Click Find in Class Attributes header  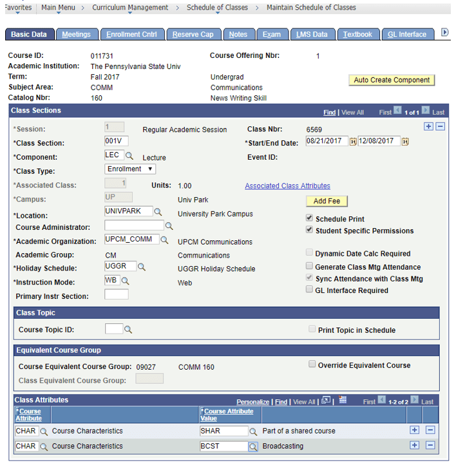point(281,402)
